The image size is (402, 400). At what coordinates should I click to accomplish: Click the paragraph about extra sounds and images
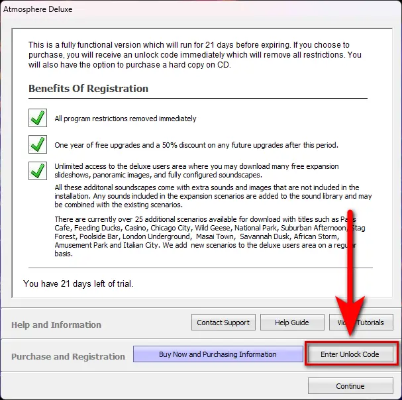click(x=212, y=197)
